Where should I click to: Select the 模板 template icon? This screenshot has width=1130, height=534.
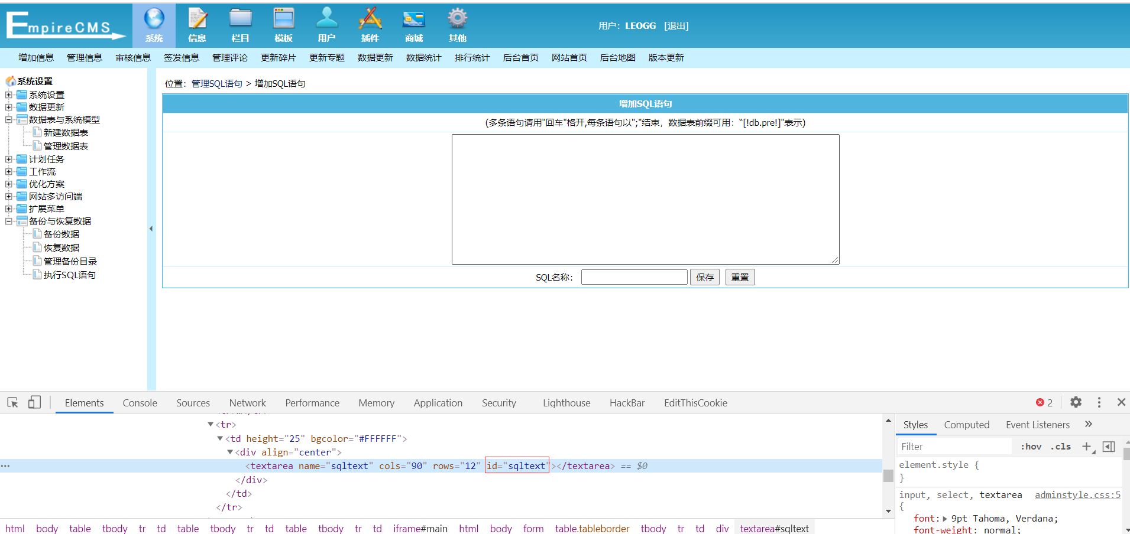click(x=283, y=19)
